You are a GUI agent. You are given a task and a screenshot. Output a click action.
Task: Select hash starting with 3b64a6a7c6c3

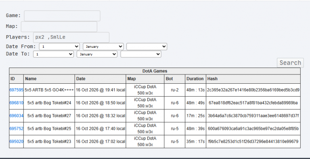[253, 116]
